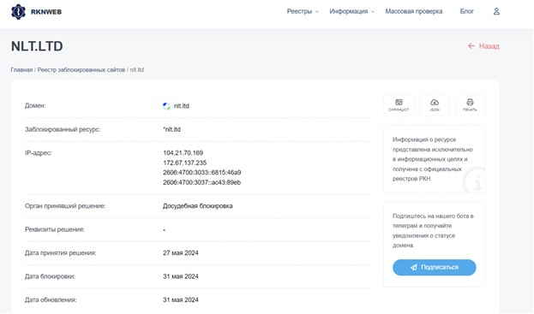Viewport: 534px width, 314px height.
Task: Expand the Информация dropdown chevron
Action: [x=373, y=12]
